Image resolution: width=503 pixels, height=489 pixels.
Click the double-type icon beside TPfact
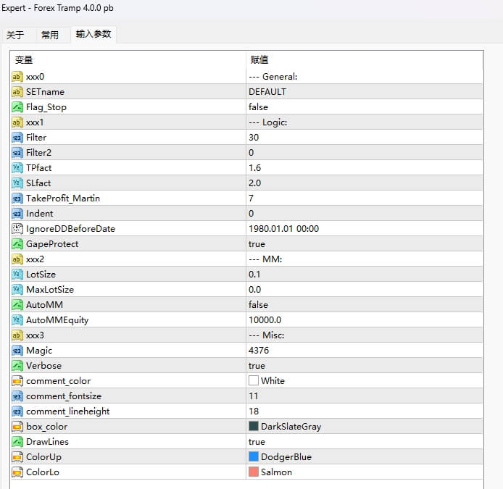click(x=17, y=167)
